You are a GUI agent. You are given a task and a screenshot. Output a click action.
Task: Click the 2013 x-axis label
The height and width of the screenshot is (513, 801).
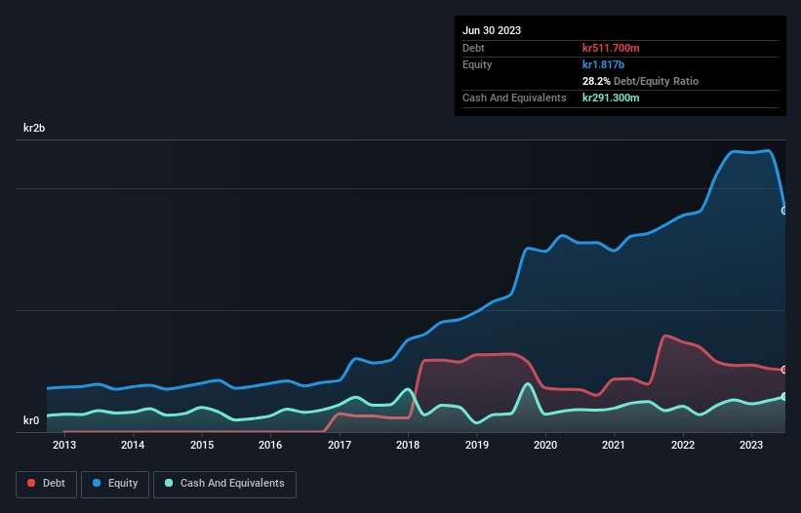point(64,445)
